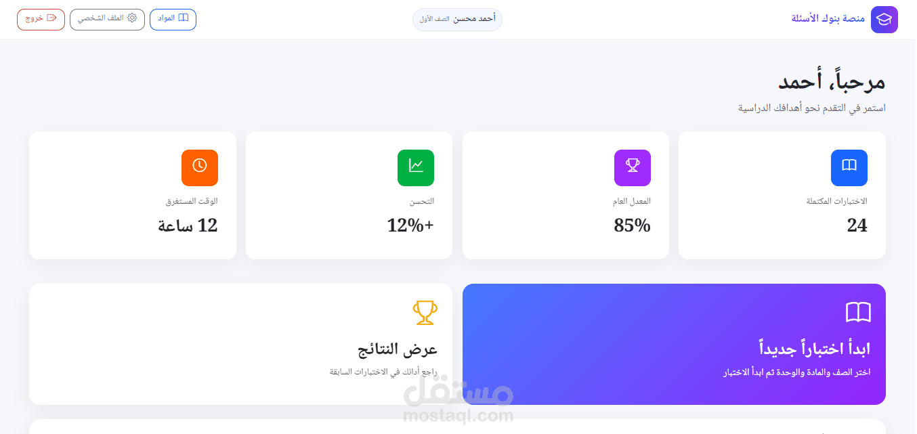Click the green chart icon for improvement

coord(415,167)
